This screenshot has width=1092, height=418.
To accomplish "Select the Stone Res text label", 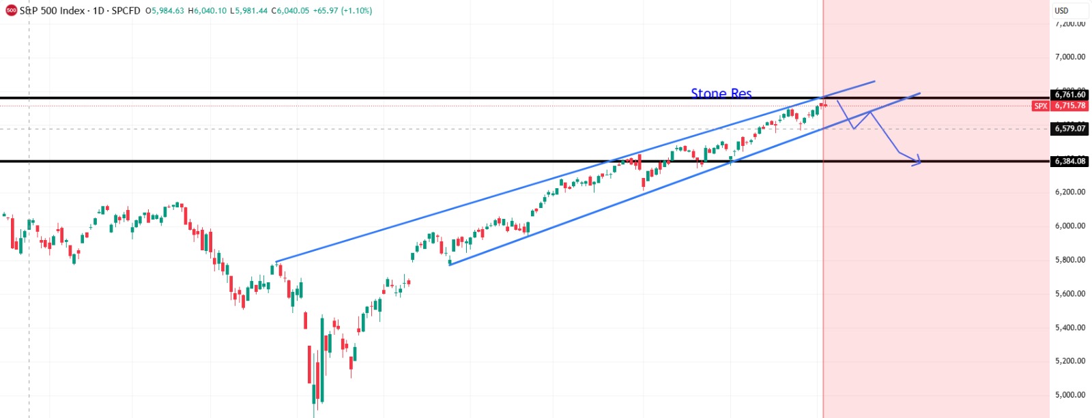I will pyautogui.click(x=721, y=93).
